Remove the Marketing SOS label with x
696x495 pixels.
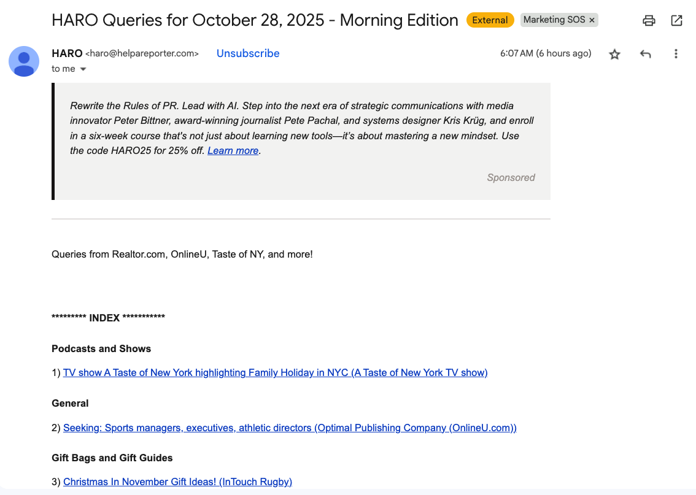click(x=592, y=20)
